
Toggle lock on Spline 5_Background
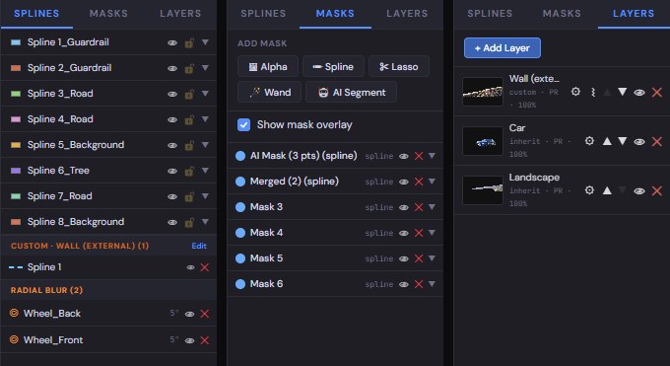click(x=189, y=145)
